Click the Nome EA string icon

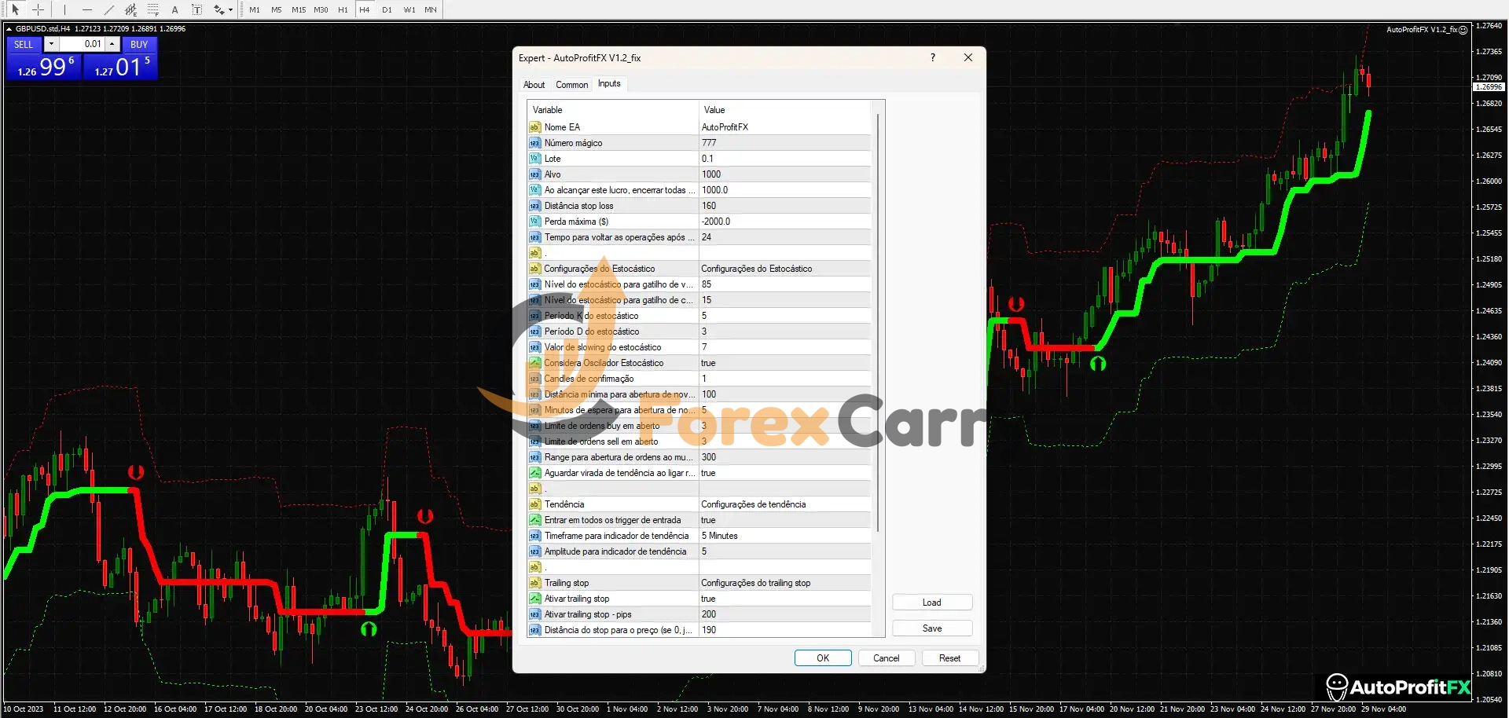click(534, 127)
